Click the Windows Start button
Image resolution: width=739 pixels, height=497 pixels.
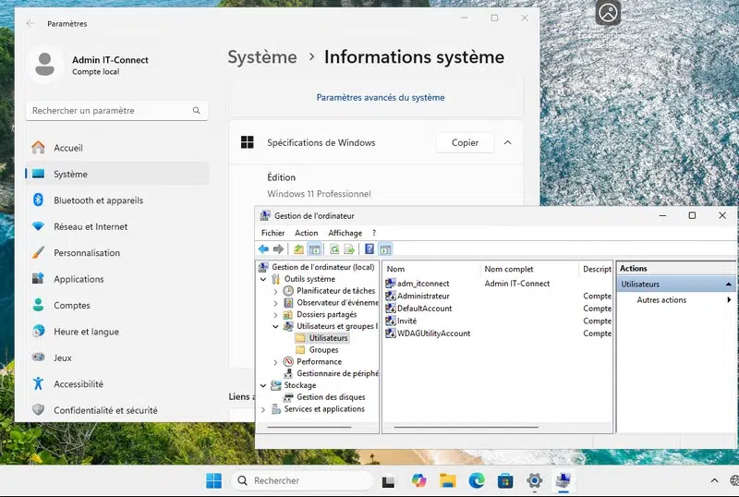[213, 480]
